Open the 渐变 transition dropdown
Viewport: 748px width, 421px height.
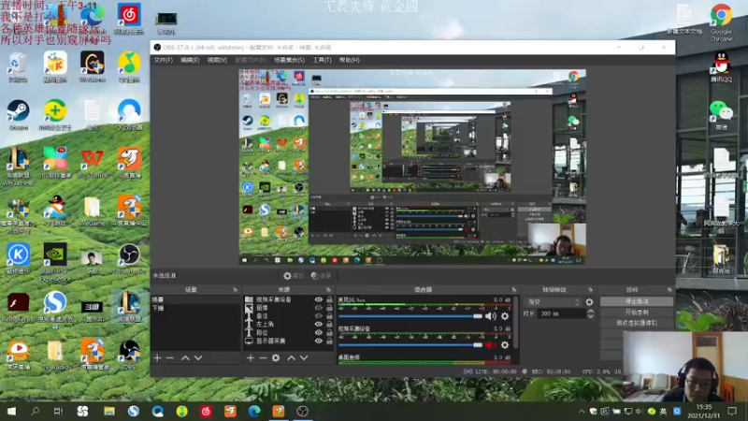coord(554,302)
